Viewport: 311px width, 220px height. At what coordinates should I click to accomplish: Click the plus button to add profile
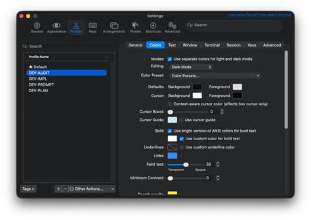58,189
